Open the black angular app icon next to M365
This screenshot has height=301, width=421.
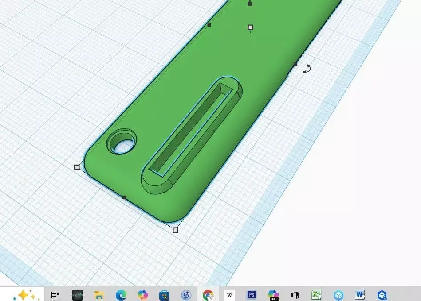coord(295,295)
